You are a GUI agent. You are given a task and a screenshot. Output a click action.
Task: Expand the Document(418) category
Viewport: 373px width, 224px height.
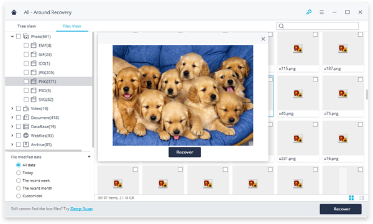12,118
